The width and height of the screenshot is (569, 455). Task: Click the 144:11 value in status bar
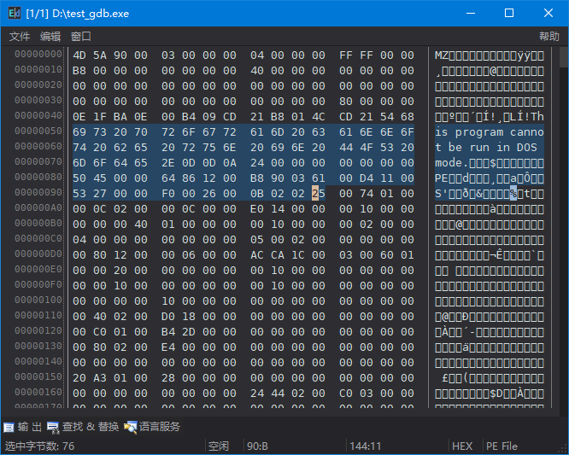coord(365,446)
